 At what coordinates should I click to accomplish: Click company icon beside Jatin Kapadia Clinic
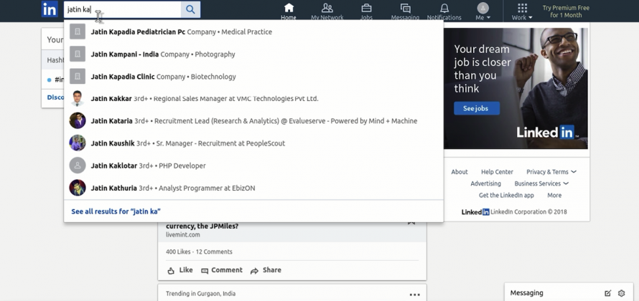[x=78, y=76]
